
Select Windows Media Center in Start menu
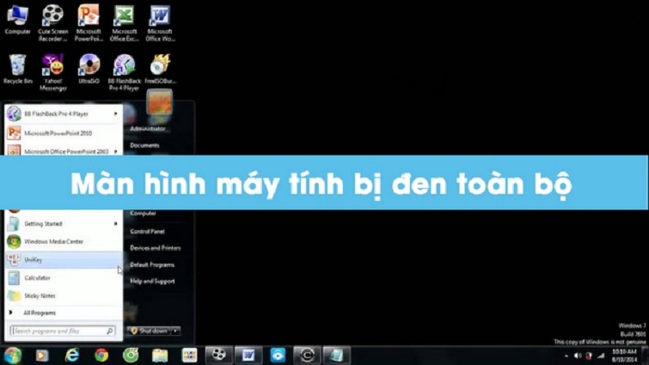click(x=53, y=242)
